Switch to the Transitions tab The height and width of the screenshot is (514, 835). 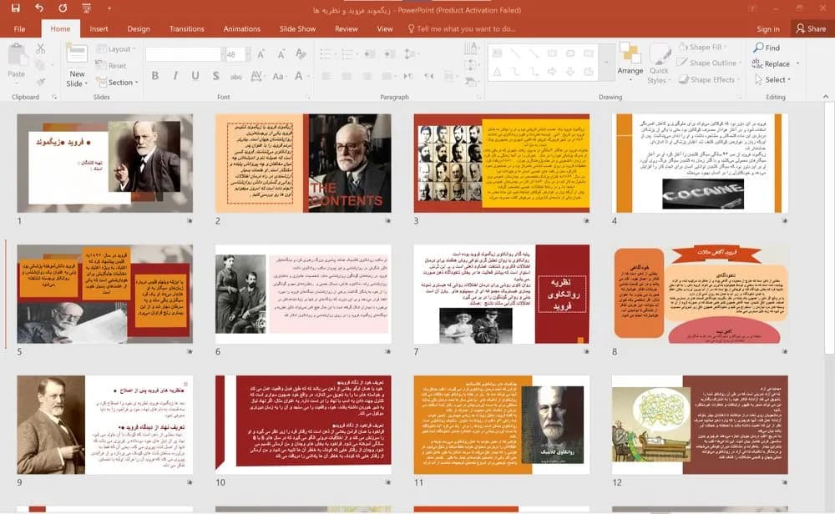(x=186, y=28)
